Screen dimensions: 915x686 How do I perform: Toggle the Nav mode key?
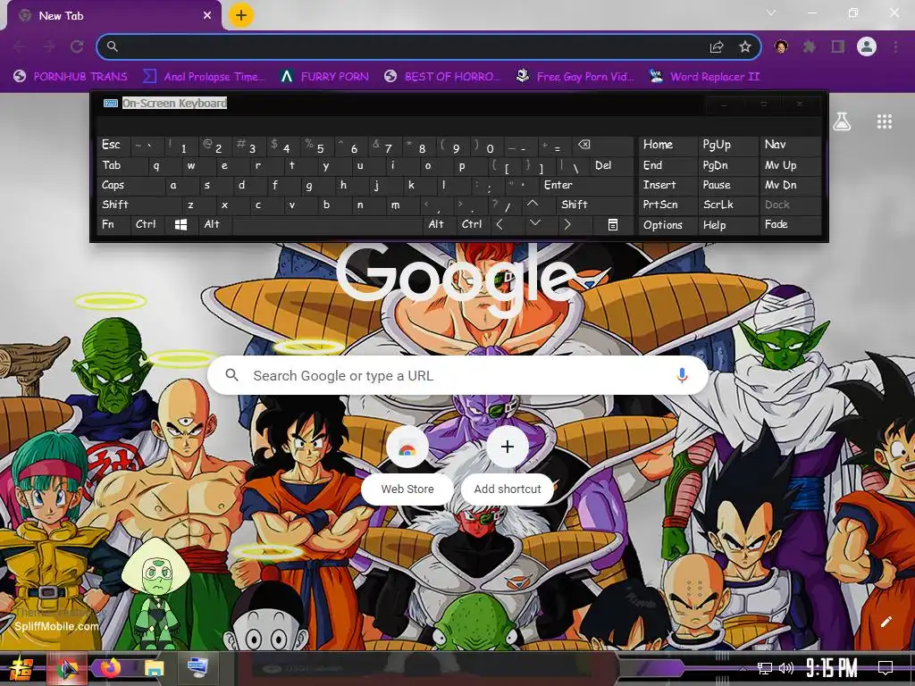[790, 145]
